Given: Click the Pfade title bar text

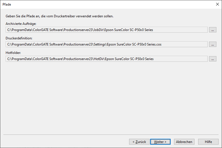Looking at the screenshot, I should pos(7,4).
